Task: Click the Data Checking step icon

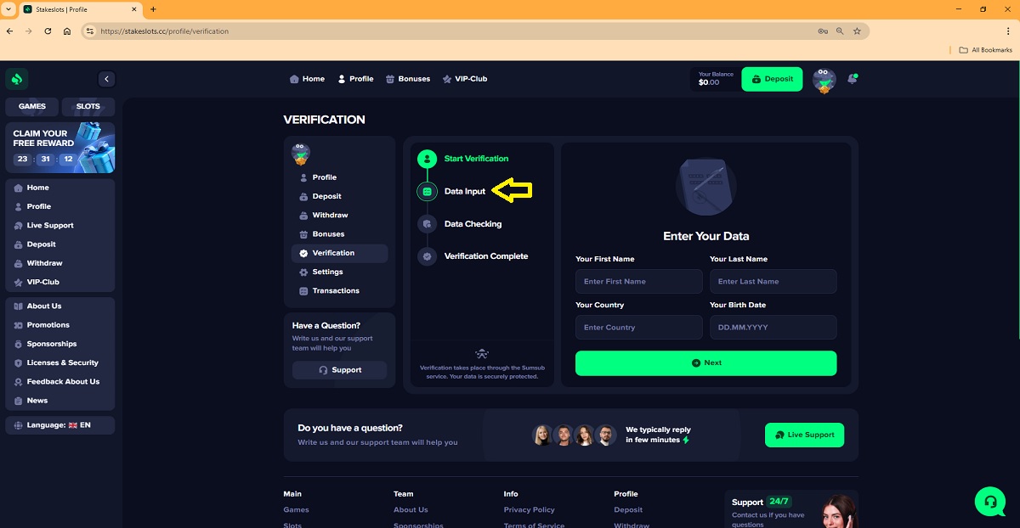Action: click(427, 224)
